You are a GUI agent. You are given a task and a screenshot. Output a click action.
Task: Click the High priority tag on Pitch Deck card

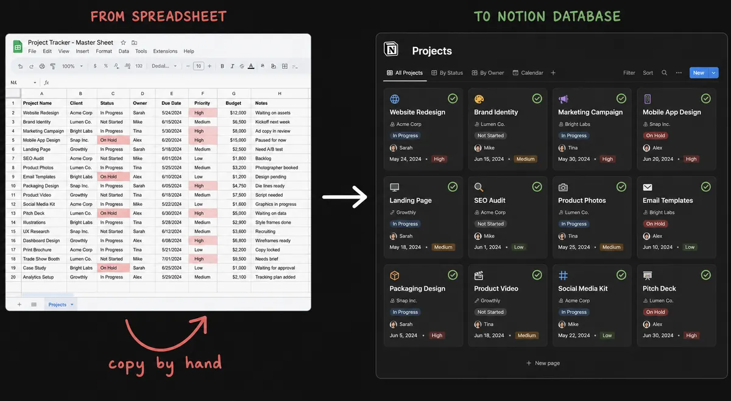coord(691,335)
